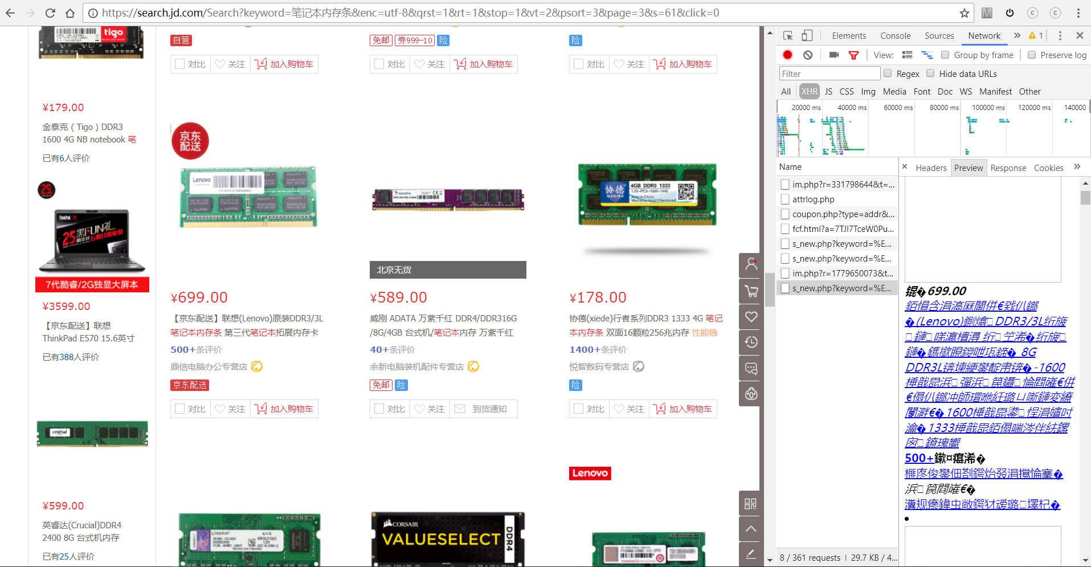Image resolution: width=1091 pixels, height=567 pixels.
Task: Expand more request detail tabs chevron
Action: click(1077, 166)
